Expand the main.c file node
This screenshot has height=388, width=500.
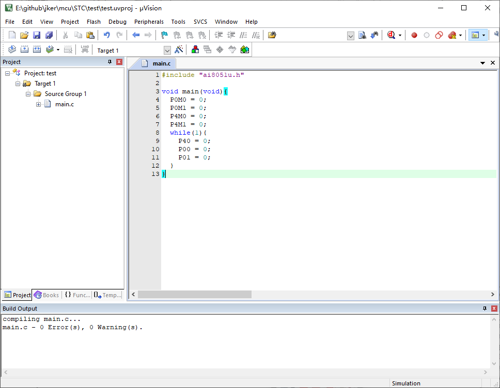pyautogui.click(x=38, y=104)
